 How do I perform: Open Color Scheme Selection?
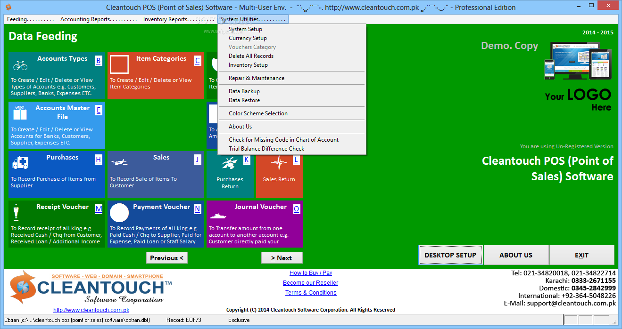pos(292,113)
